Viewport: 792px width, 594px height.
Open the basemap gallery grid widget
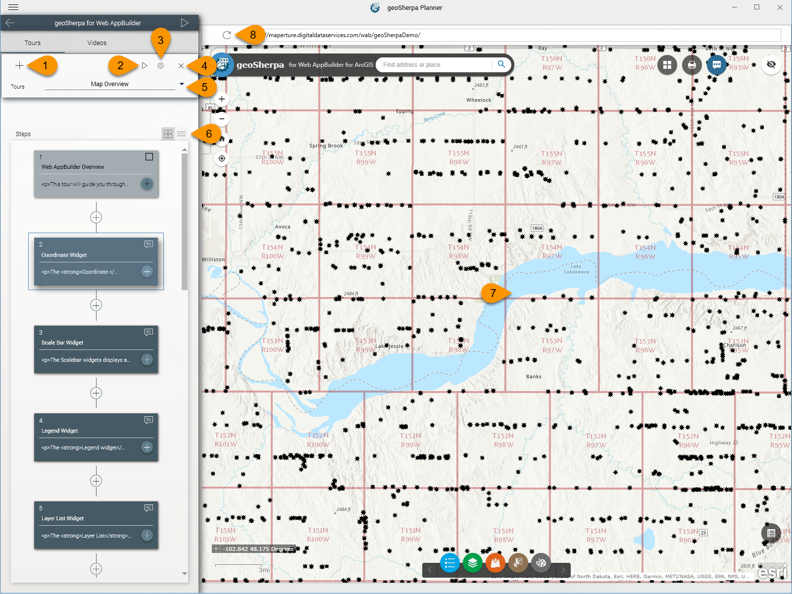(667, 65)
